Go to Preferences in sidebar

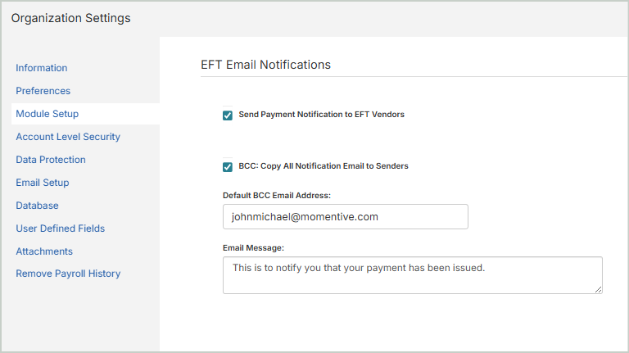tap(43, 91)
